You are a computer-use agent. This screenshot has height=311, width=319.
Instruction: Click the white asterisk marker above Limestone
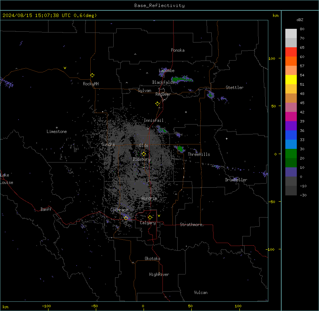pyautogui.click(x=57, y=128)
